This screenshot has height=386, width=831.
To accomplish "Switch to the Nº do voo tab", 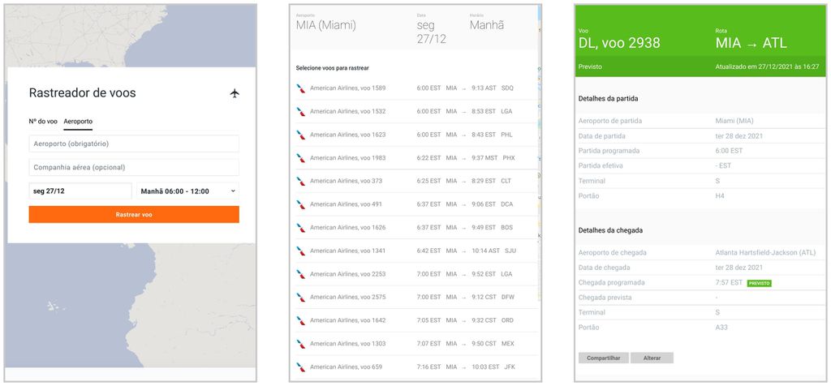I will pos(43,122).
